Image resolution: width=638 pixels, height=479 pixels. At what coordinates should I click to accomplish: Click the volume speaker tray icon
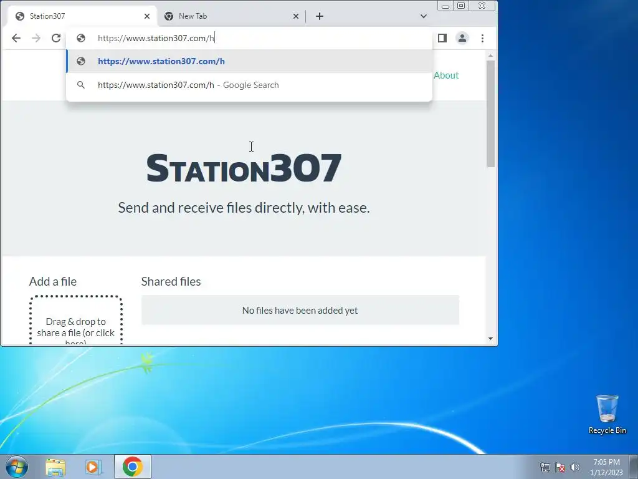coord(575,467)
